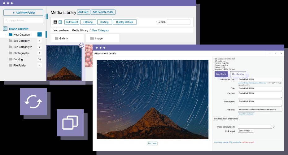Click the Search folders input field

24,21
